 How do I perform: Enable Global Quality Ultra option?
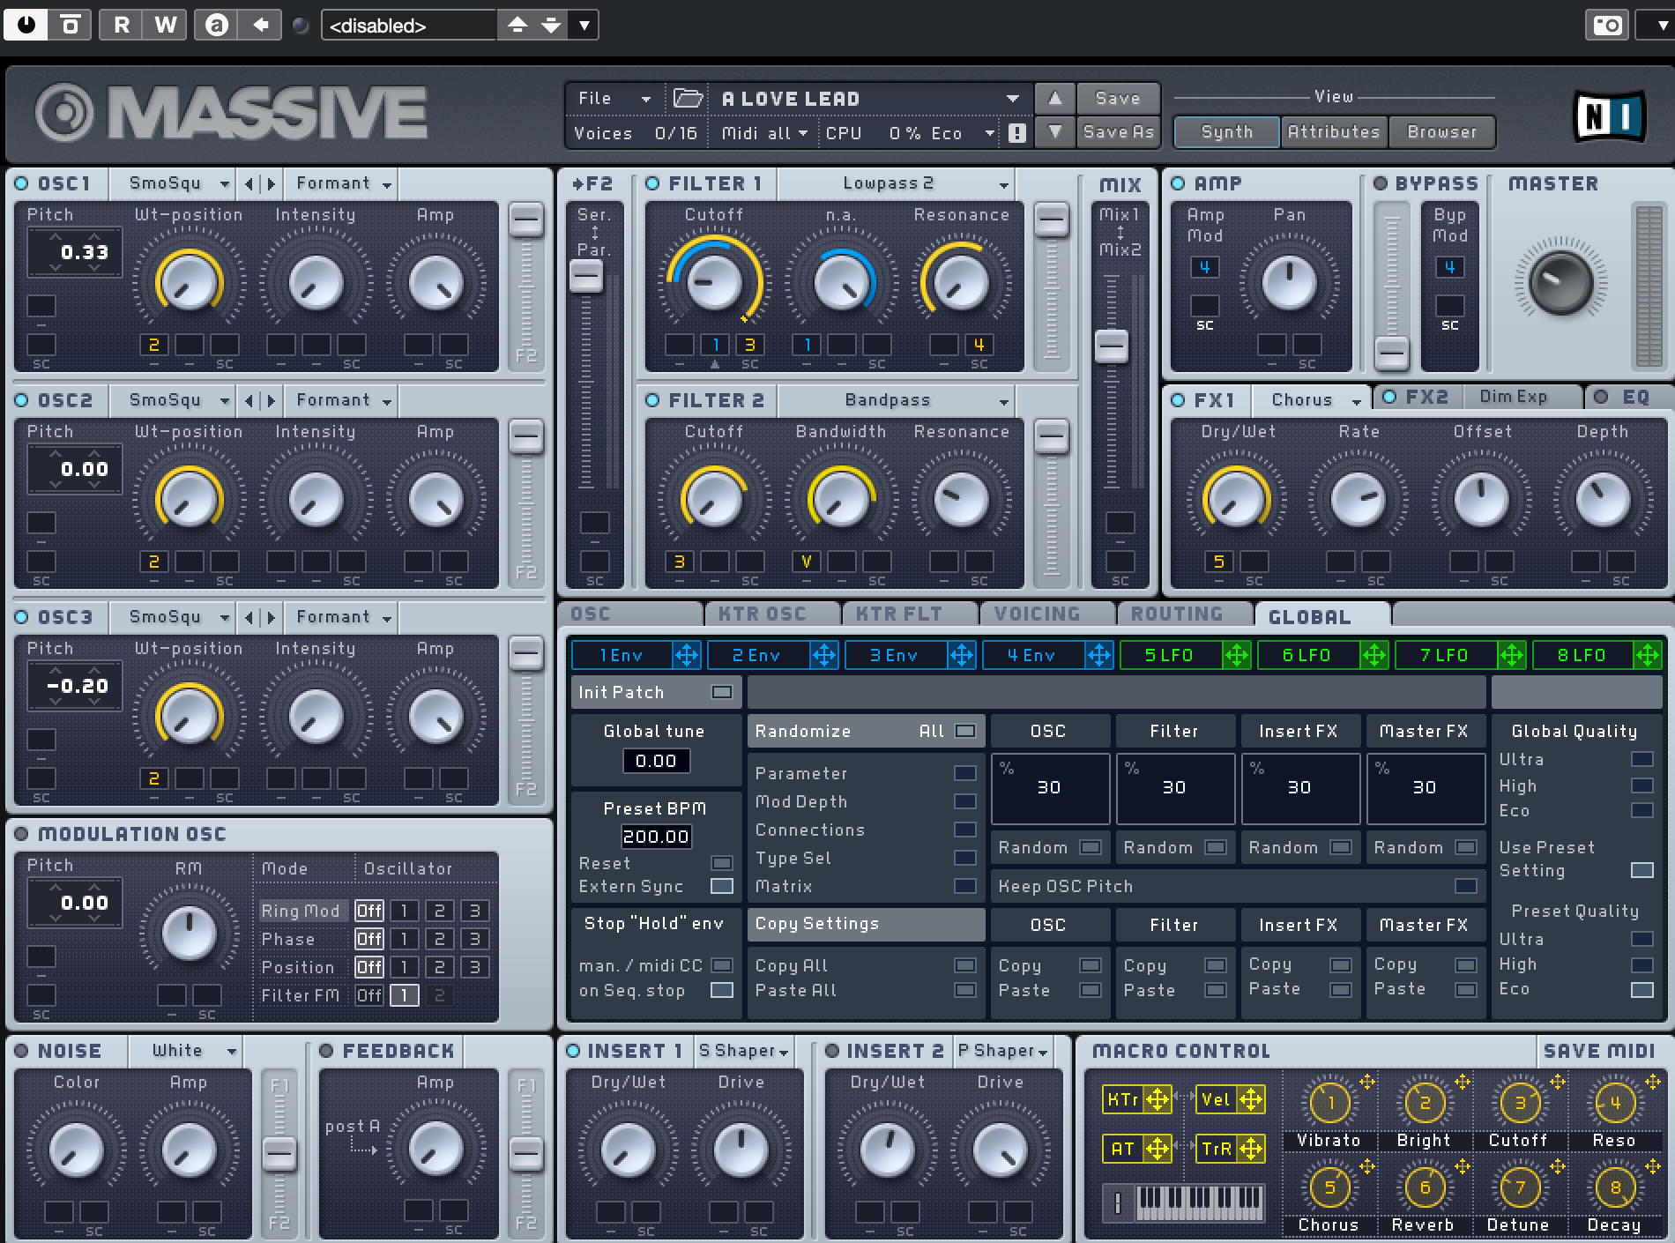[1642, 759]
